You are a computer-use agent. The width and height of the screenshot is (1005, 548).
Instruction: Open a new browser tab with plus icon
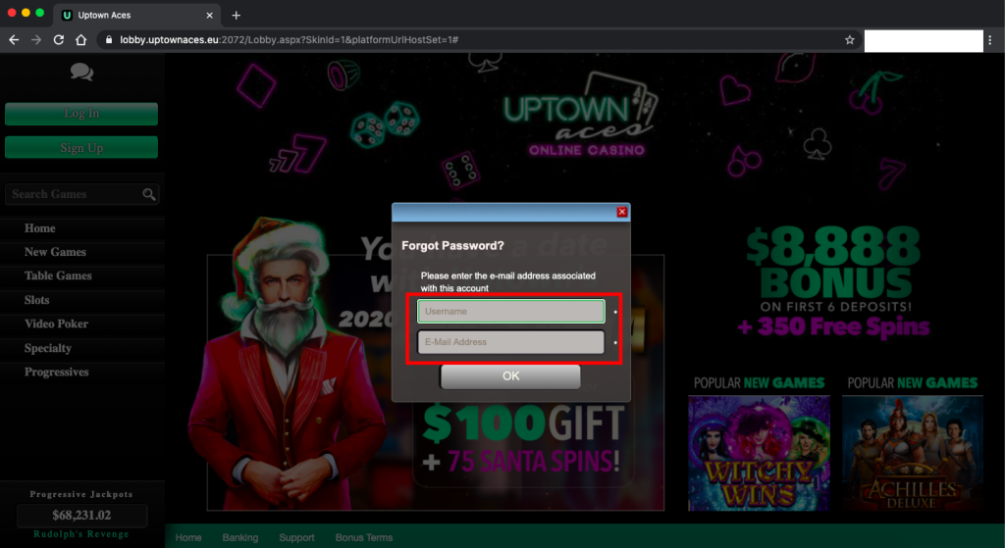[x=236, y=16]
